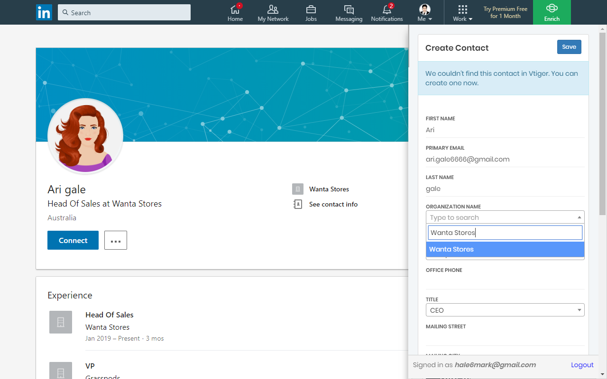Open My Network icon
607x379 pixels.
coord(273,9)
